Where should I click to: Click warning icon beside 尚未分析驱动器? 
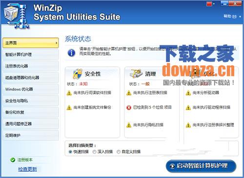pyautogui.click(x=188, y=93)
